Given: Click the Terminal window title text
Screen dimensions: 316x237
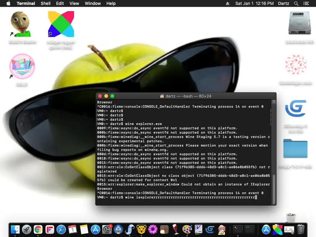Looking at the screenshot, I should tap(188, 96).
